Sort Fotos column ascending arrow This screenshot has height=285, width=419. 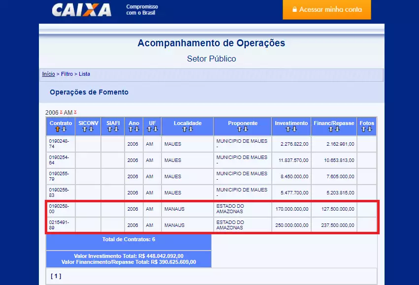pyautogui.click(x=363, y=129)
